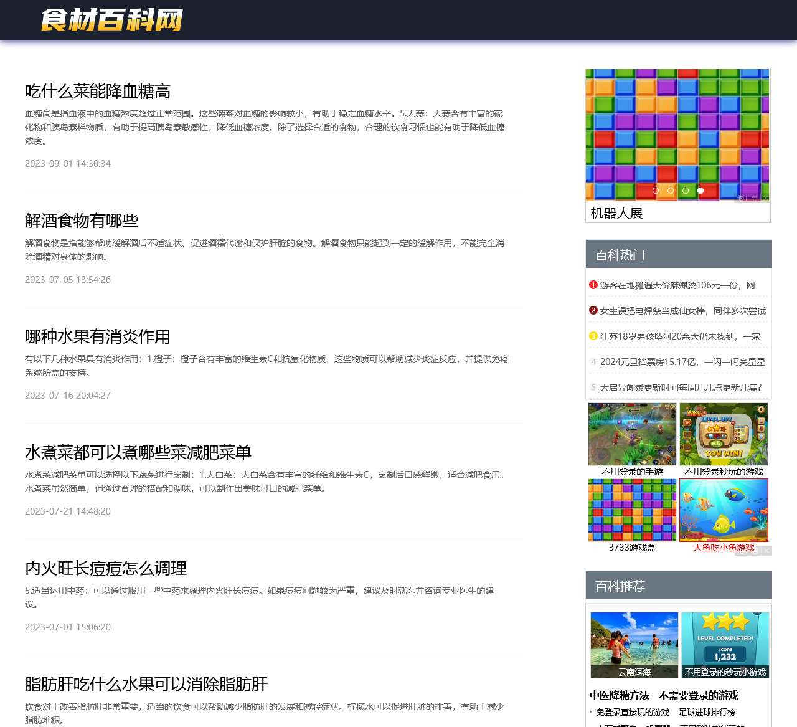The height and width of the screenshot is (727, 797).
Task: Click the thumbnail above 不用登录的手游
Action: [632, 434]
